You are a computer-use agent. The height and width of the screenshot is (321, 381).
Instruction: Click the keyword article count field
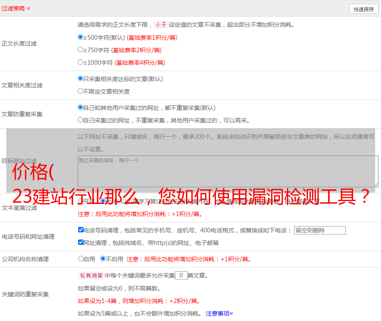point(181,275)
